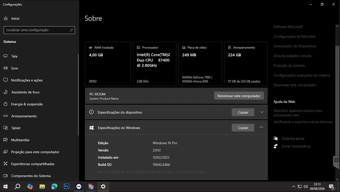Image resolution: width=340 pixels, height=192 pixels.
Task: Focus the Localizar uma configuração search field
Action: click(39, 30)
